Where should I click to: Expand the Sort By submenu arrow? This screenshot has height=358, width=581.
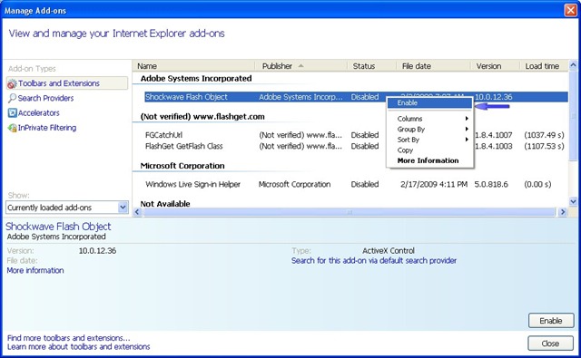467,140
